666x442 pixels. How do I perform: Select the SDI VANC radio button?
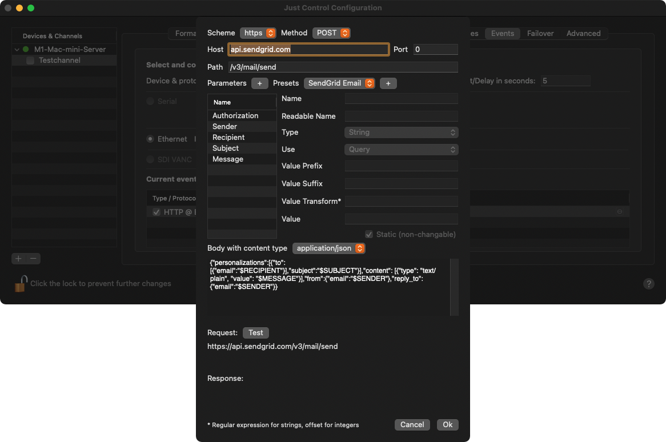click(x=150, y=159)
